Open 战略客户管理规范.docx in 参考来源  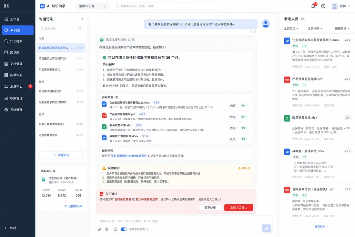click(308, 151)
